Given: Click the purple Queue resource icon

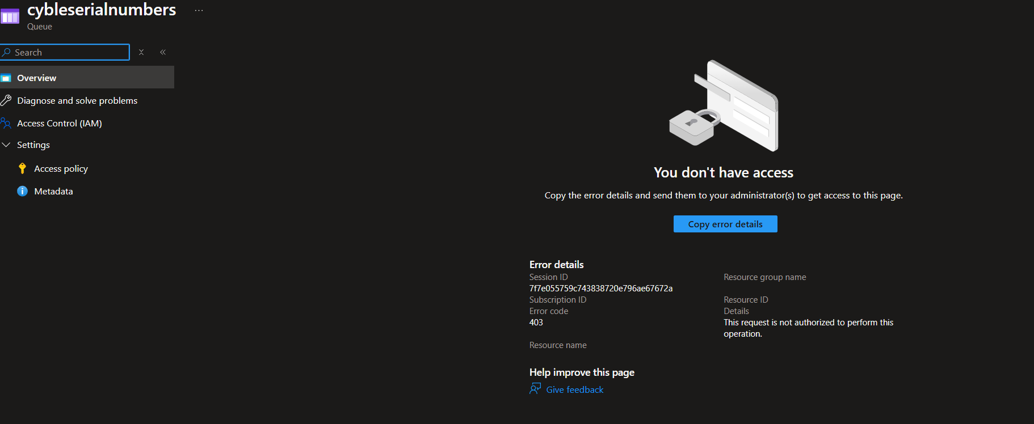Looking at the screenshot, I should click(x=10, y=16).
